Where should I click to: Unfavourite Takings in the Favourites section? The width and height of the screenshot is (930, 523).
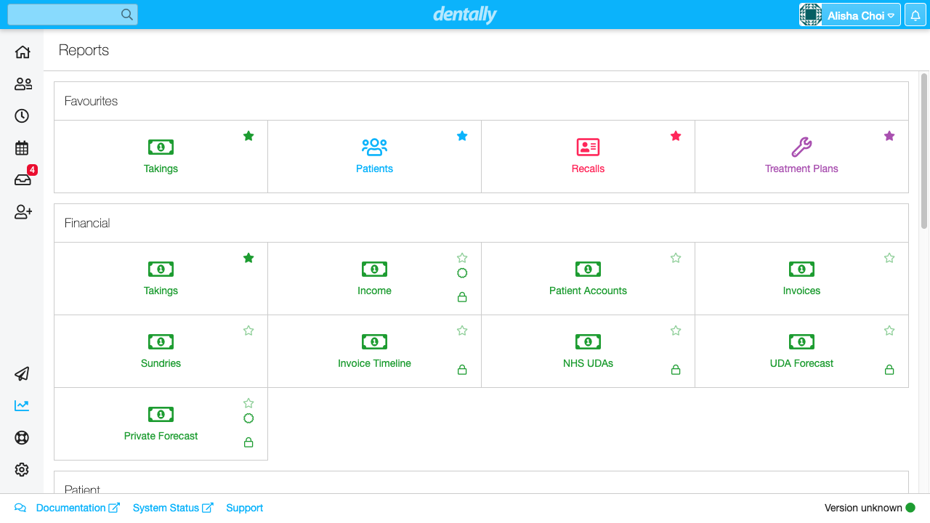coord(248,136)
